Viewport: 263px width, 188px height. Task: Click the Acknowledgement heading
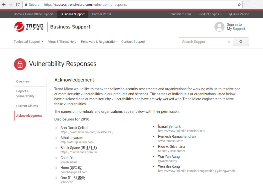[74, 80]
